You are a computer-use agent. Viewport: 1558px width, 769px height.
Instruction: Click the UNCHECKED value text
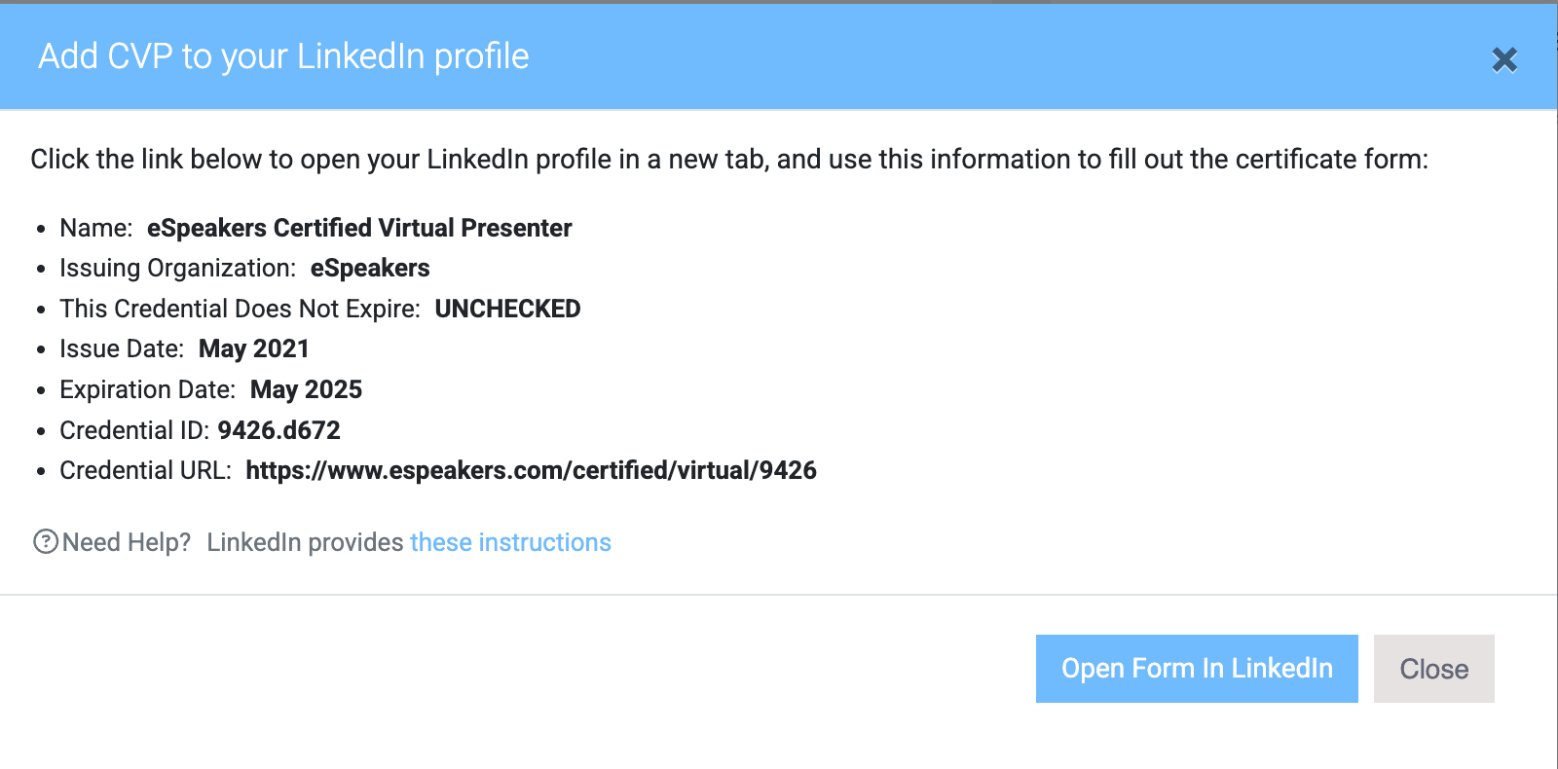(507, 309)
